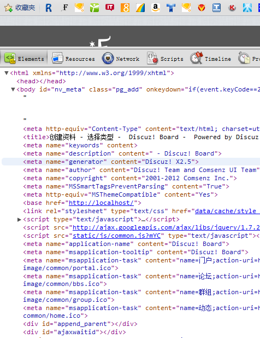Open the orange 8 bookmark icon

125,8
